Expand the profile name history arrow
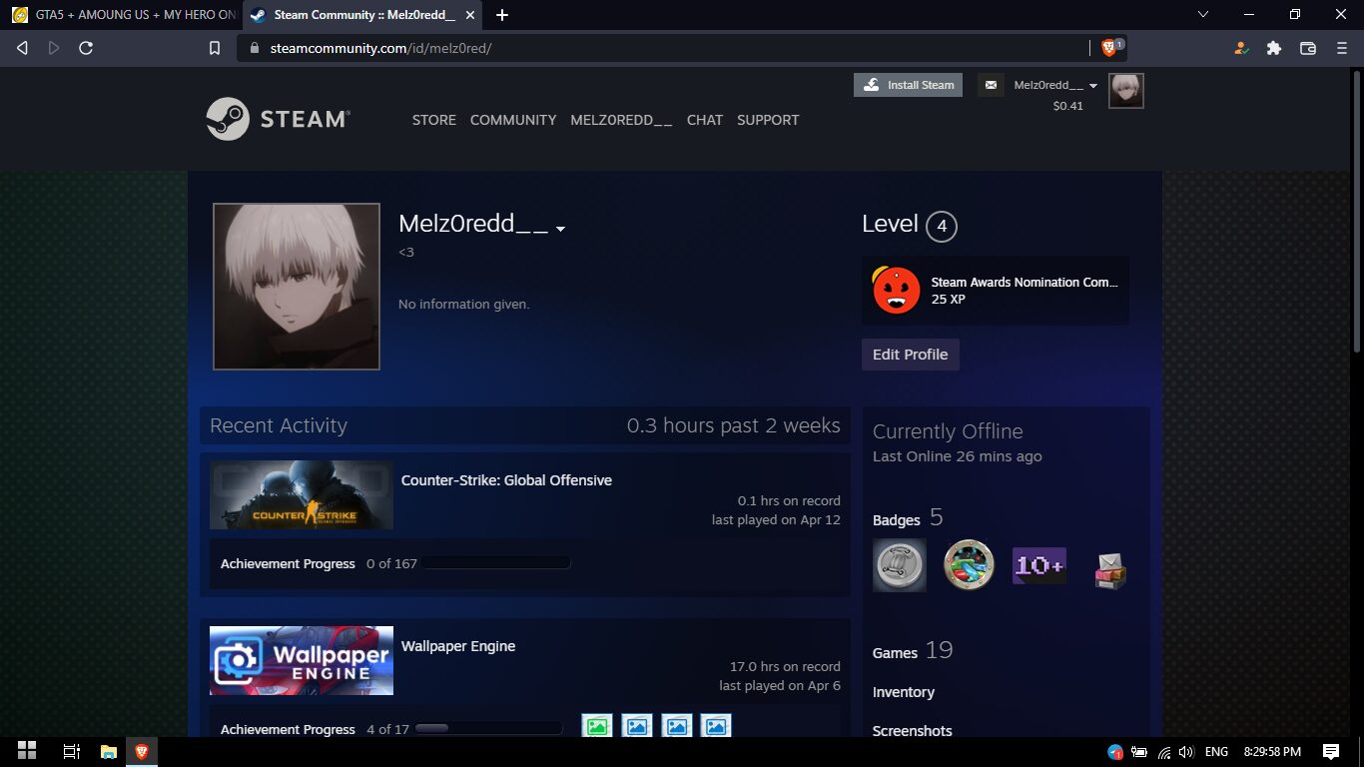 561,229
